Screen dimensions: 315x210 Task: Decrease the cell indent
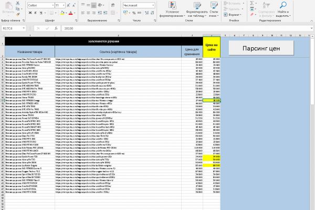(x=100, y=13)
